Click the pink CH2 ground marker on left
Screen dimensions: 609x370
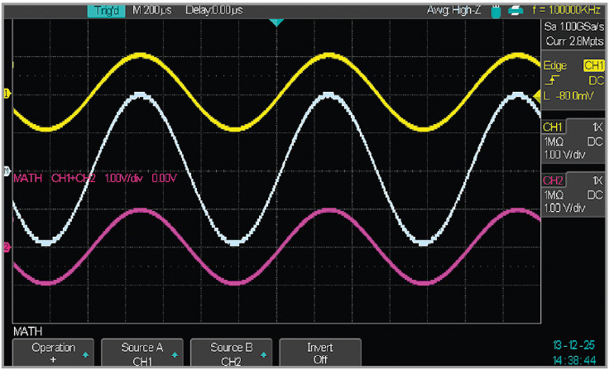[x=7, y=247]
